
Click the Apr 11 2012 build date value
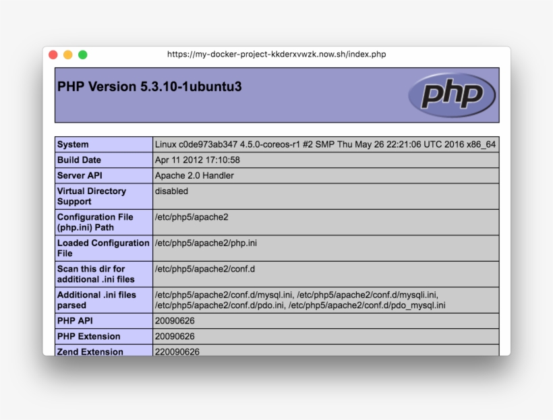tap(197, 160)
